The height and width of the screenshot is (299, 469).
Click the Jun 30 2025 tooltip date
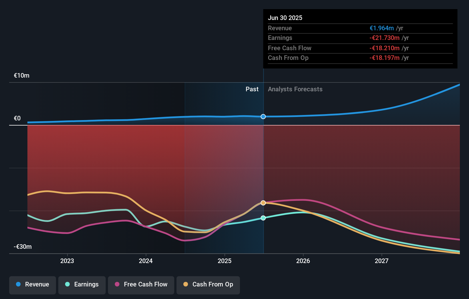coord(285,18)
